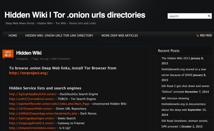Image resolution: width=214 pixels, height=131 pixels.
Task: Click the orange 2015 08.21 date badge
Action: [x=8, y=54]
